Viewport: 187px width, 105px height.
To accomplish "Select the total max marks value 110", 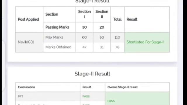I will click(117, 37).
